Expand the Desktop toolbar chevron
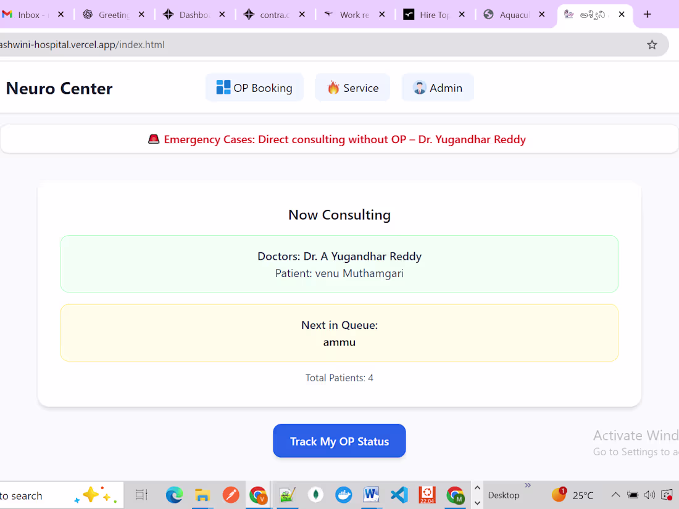 [x=527, y=485]
